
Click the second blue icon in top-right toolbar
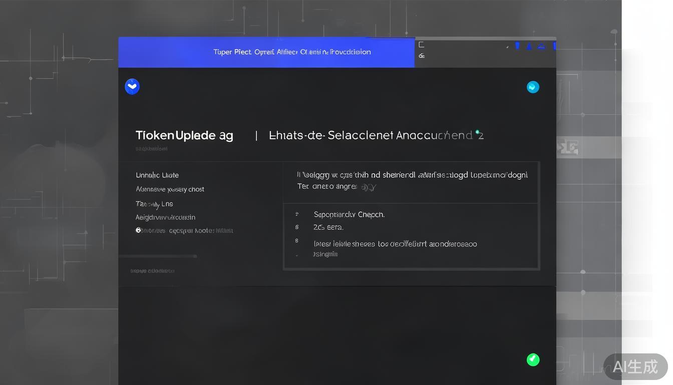pos(529,46)
